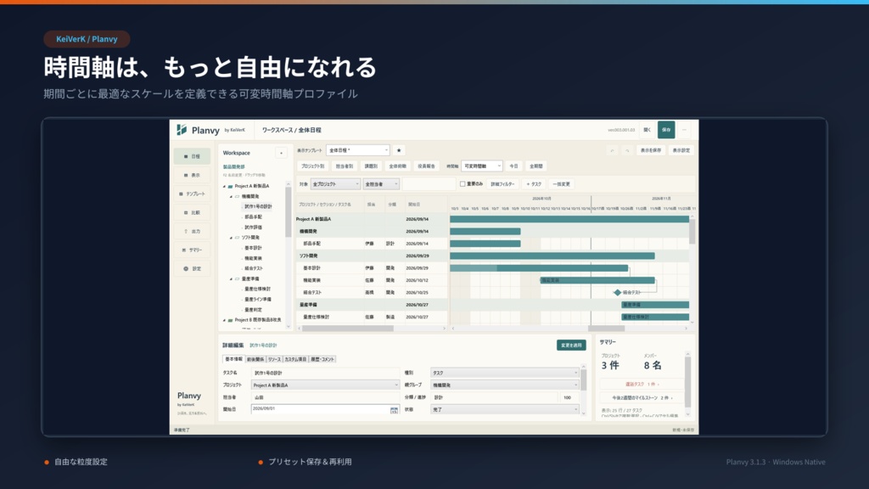Click the 変更を適用 apply button
The width and height of the screenshot is (869, 489).
pos(571,346)
